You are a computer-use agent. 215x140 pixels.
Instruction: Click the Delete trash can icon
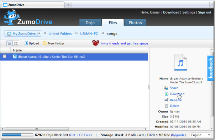point(167,106)
